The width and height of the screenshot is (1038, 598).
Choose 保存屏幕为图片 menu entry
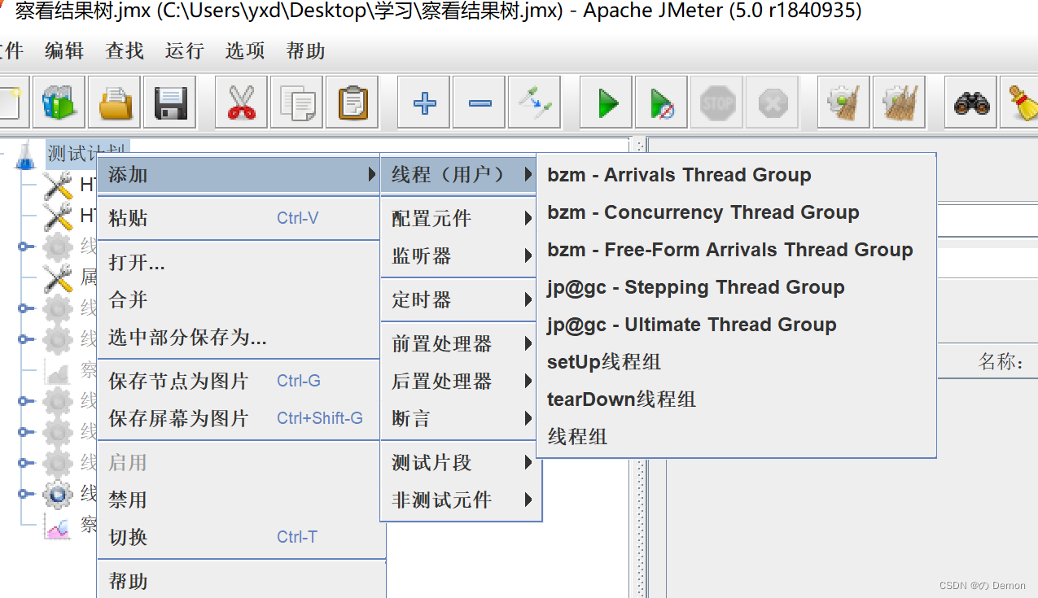click(239, 418)
